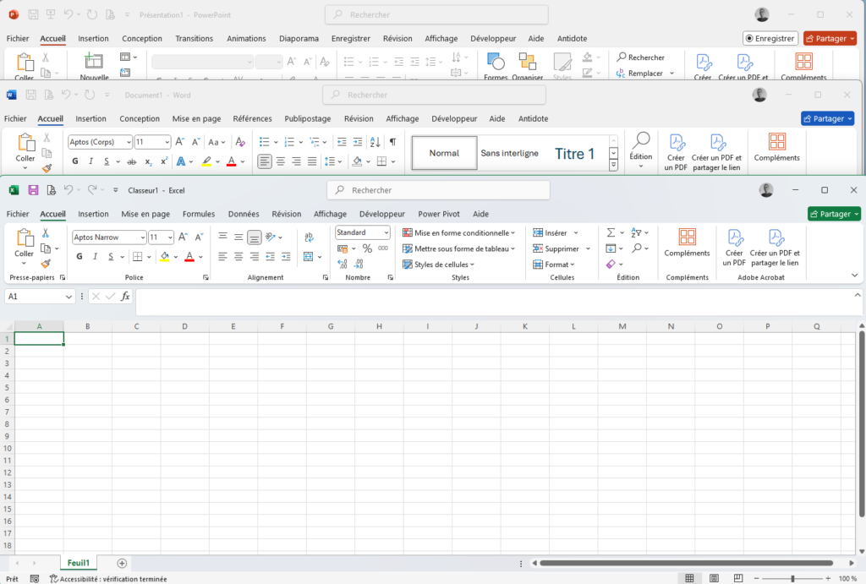This screenshot has height=584, width=866.
Task: Toggle strikethrough in the Word ribbon
Action: click(x=131, y=161)
